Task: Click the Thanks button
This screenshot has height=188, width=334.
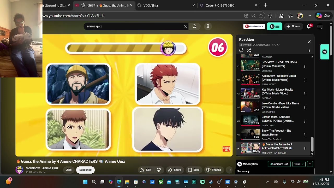Action: click(213, 170)
